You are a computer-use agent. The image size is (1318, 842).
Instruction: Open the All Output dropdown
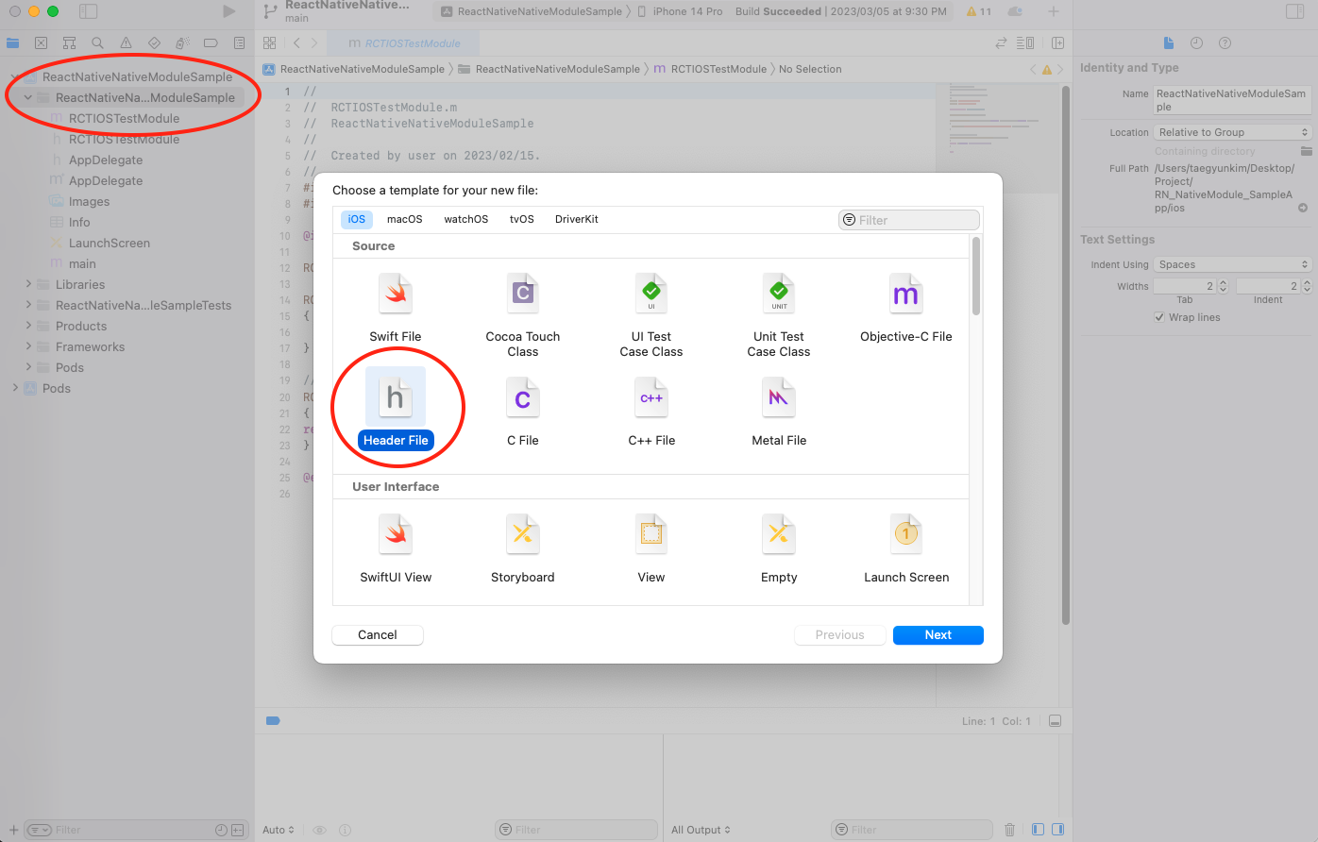[701, 830]
